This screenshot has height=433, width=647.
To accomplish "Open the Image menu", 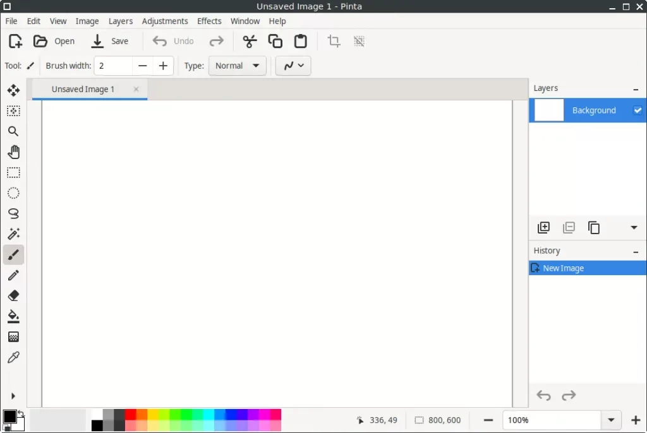I will 87,21.
